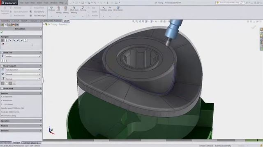
Task: Click Quick Simulation in the ribbon
Action: pos(19,12)
